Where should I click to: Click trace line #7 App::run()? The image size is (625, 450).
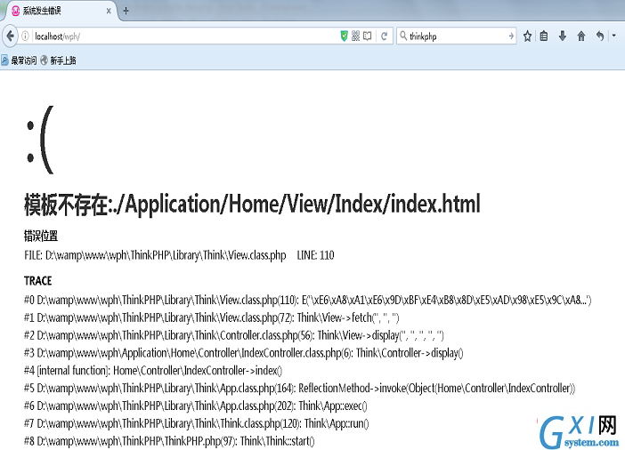tap(197, 423)
